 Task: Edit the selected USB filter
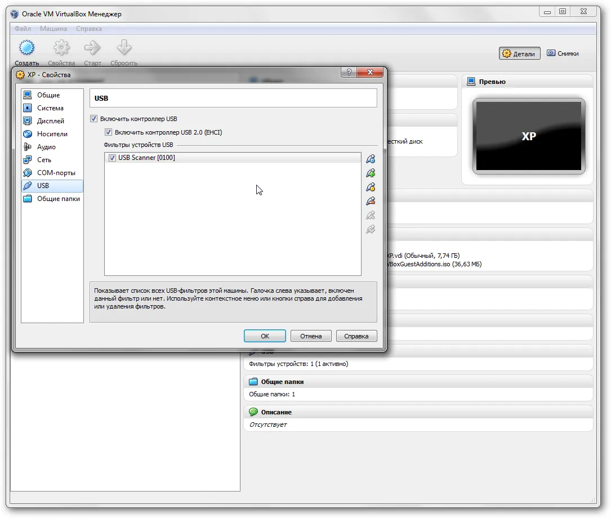pos(370,187)
